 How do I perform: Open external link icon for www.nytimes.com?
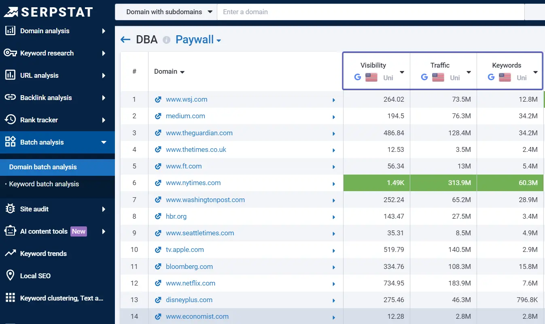tap(158, 183)
